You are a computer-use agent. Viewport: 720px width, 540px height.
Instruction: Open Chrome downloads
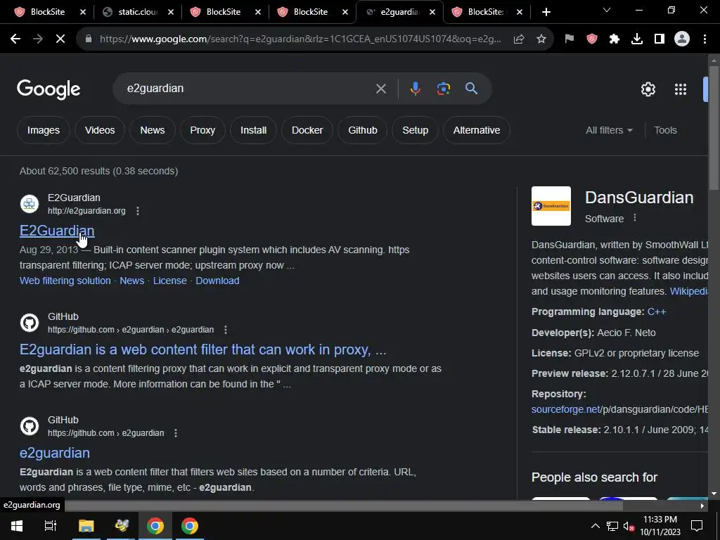pyautogui.click(x=637, y=39)
